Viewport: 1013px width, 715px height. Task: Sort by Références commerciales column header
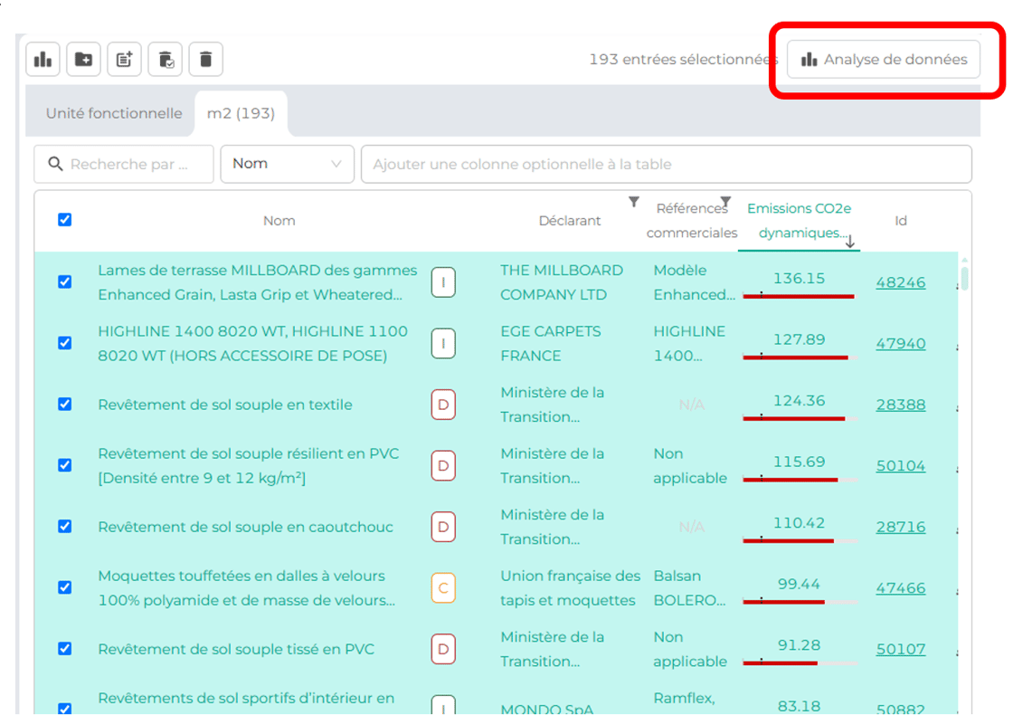[691, 221]
